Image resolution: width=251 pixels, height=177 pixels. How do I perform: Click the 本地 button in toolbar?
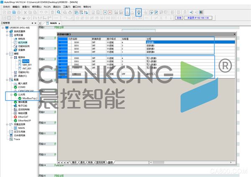tap(179, 18)
